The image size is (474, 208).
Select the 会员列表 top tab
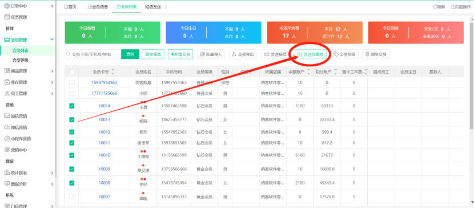(x=126, y=7)
